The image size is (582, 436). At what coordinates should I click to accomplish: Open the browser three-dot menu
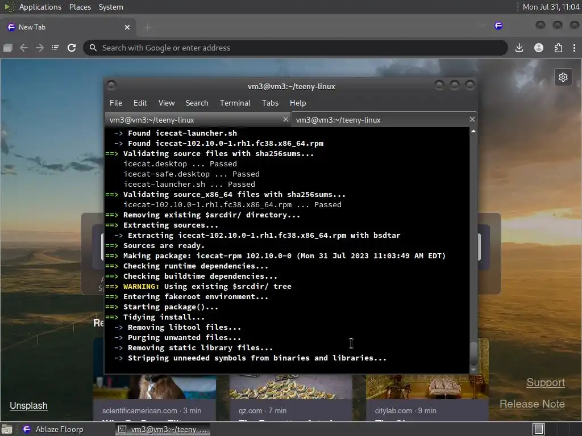click(x=574, y=48)
